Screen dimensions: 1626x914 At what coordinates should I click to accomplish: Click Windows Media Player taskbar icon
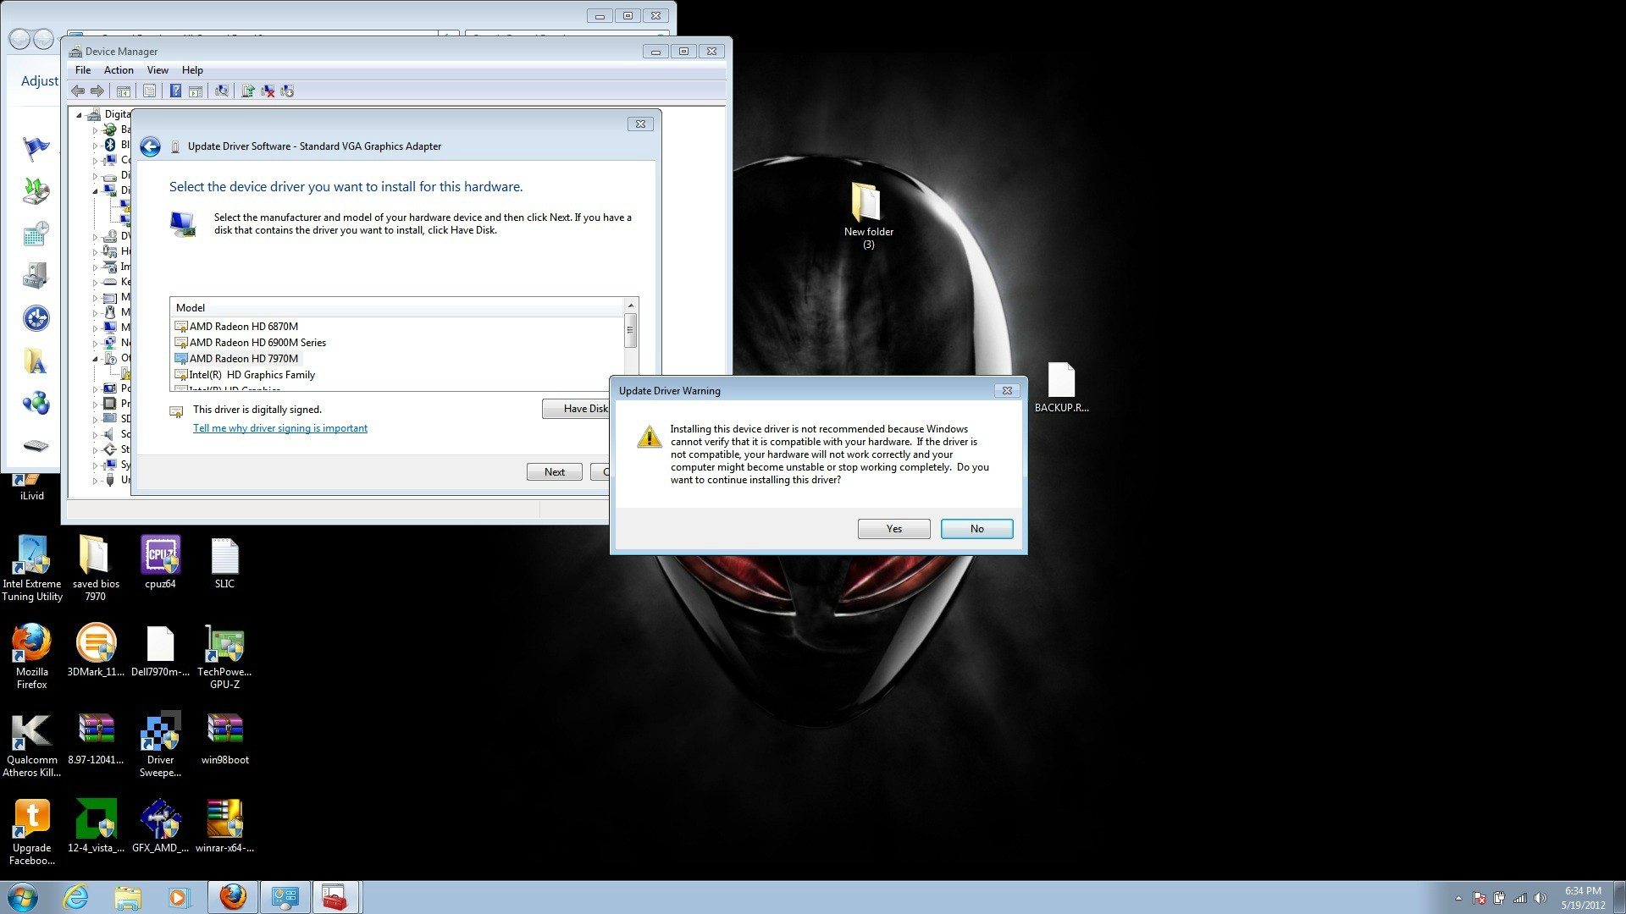pyautogui.click(x=179, y=897)
